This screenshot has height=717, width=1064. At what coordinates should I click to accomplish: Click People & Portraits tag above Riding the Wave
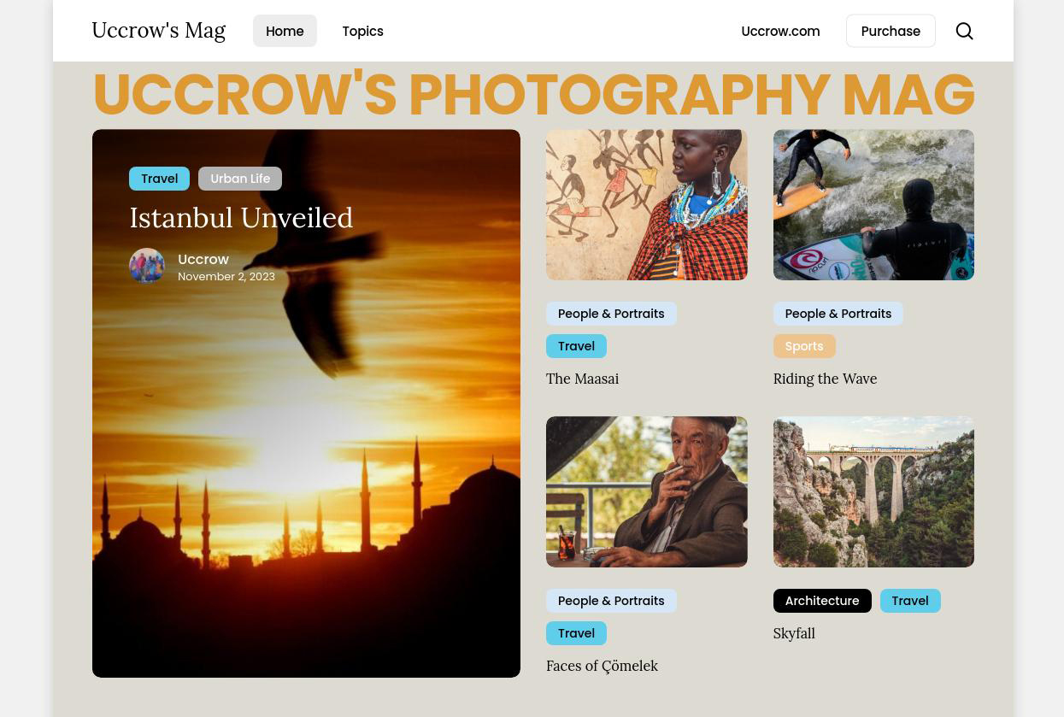838,314
